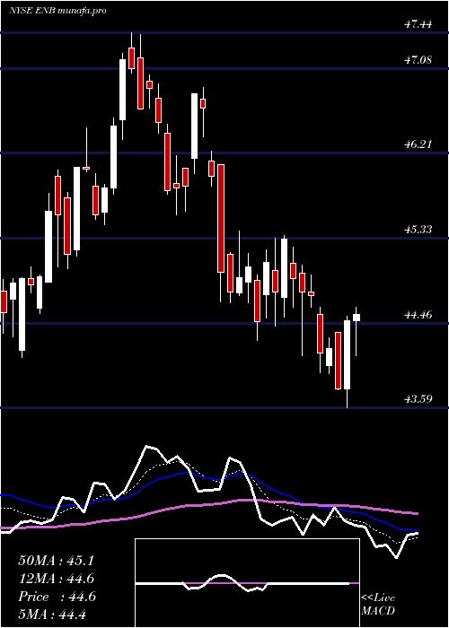Click the 12MA : 44.6 readout

click(x=57, y=579)
